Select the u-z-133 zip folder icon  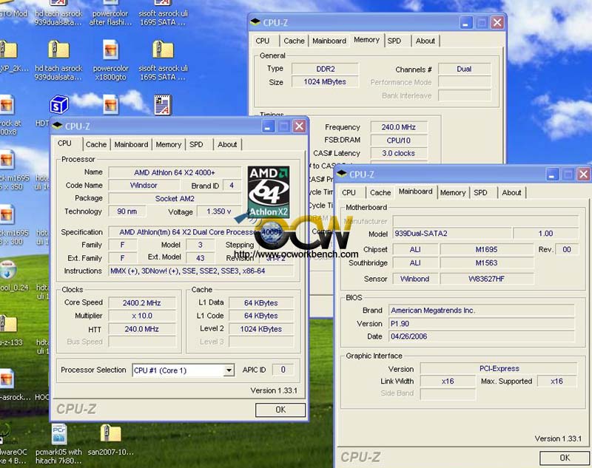[x=8, y=325]
